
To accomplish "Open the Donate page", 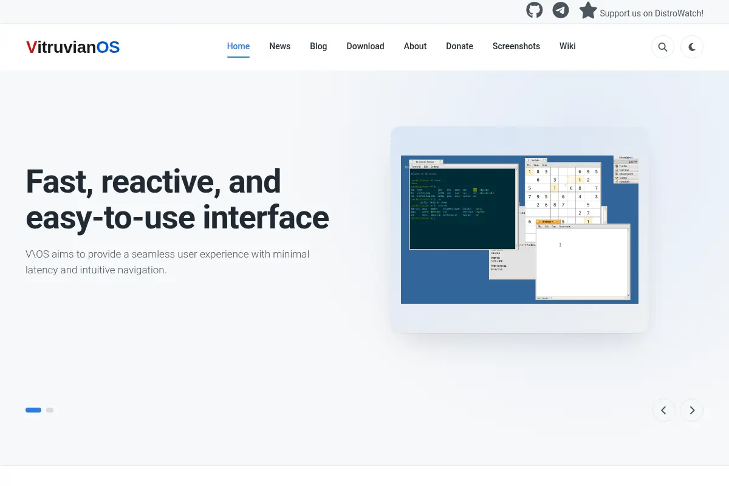I will 459,46.
